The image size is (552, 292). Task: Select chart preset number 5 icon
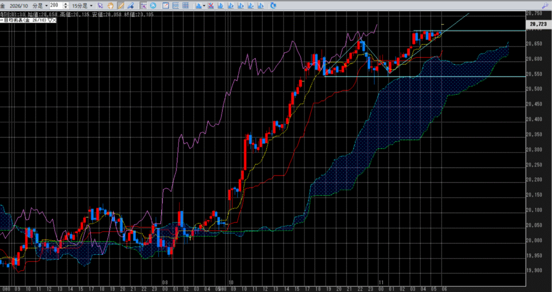(x=261, y=5)
